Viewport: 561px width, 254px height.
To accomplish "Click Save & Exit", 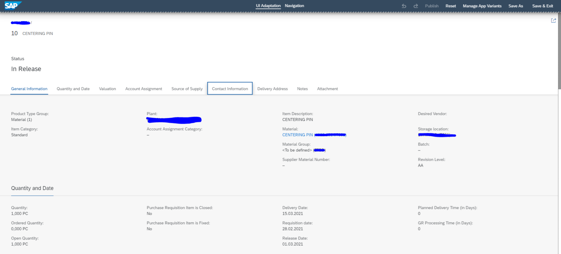I will point(543,5).
